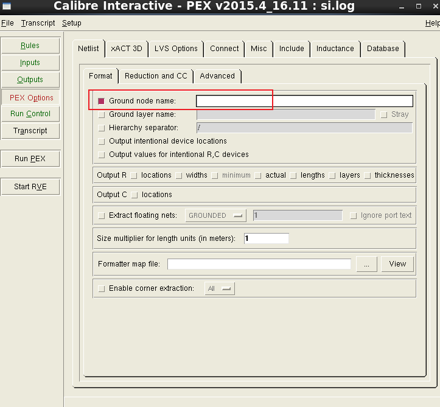The height and width of the screenshot is (407, 440).
Task: Click the Formatter map file field
Action: pyautogui.click(x=259, y=264)
